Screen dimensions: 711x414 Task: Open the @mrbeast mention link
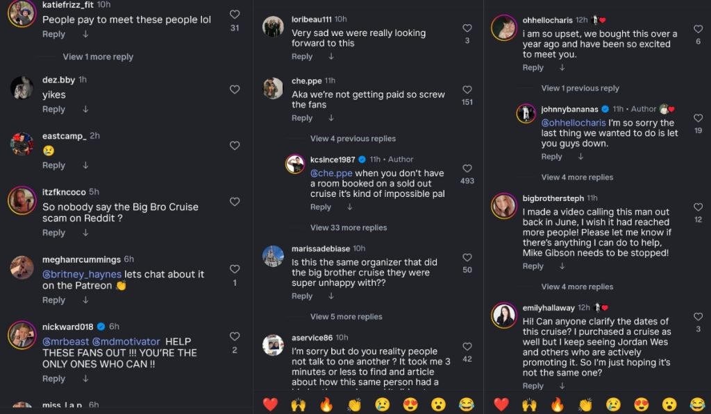coord(65,341)
